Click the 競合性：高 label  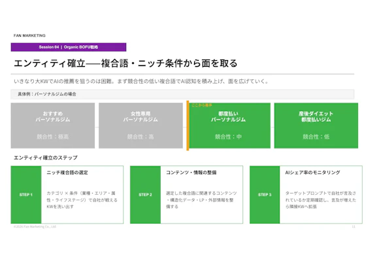tap(141, 137)
